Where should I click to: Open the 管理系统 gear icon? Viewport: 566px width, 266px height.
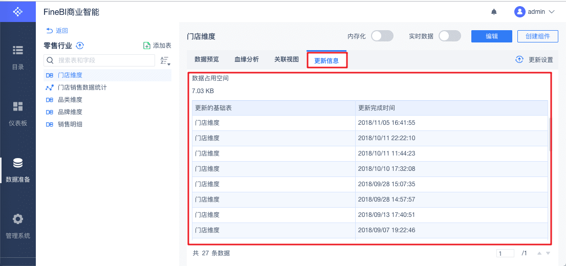point(18,219)
